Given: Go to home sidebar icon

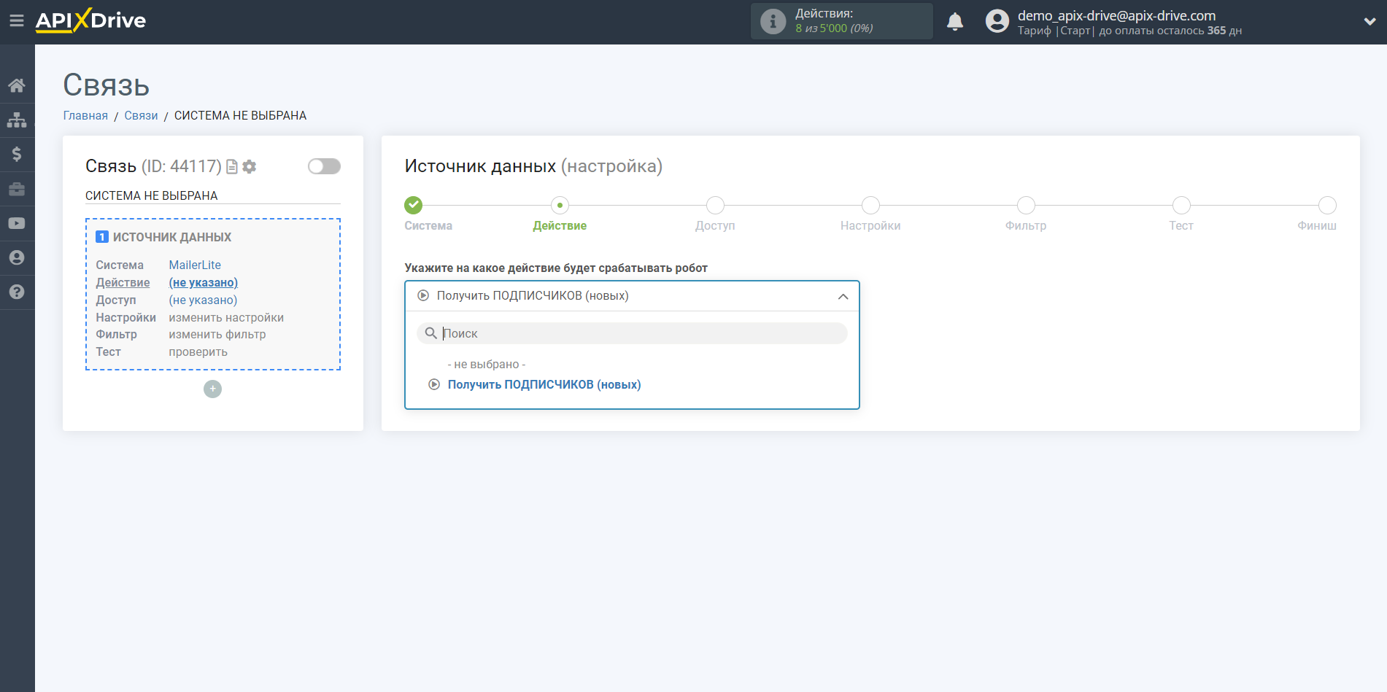Looking at the screenshot, I should pos(17,85).
